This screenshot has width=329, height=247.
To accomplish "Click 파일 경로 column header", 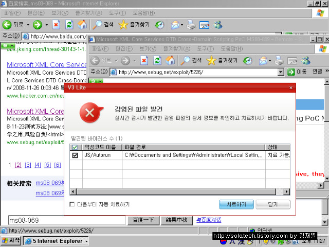I will (194, 147).
